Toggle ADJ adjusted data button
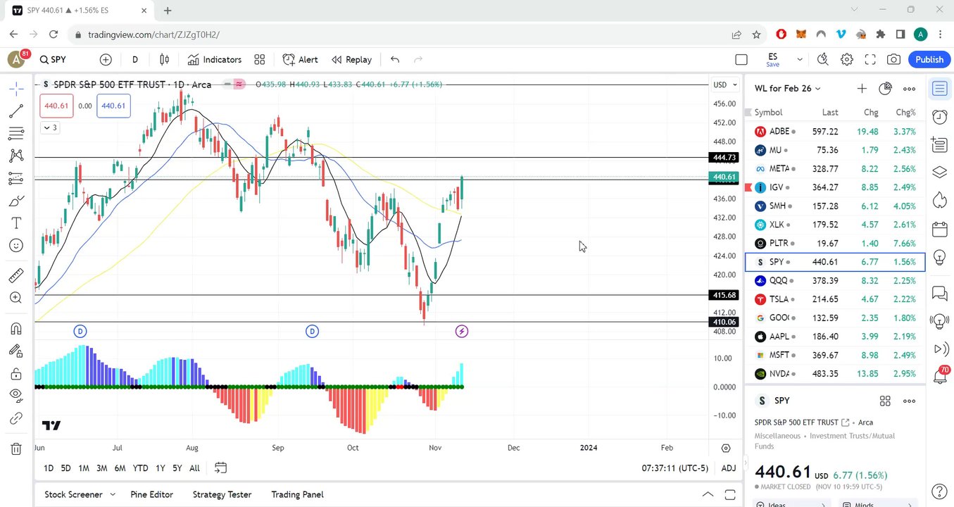The height and width of the screenshot is (507, 954). pos(729,468)
